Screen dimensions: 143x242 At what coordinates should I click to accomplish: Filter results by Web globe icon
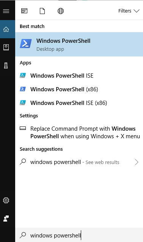tap(61, 11)
